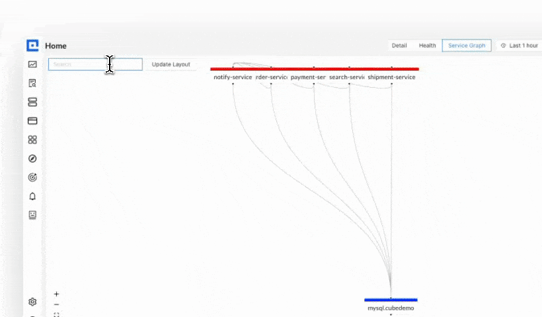This screenshot has width=542, height=317.
Task: Click the robot face sidebar icon
Action: tap(32, 215)
